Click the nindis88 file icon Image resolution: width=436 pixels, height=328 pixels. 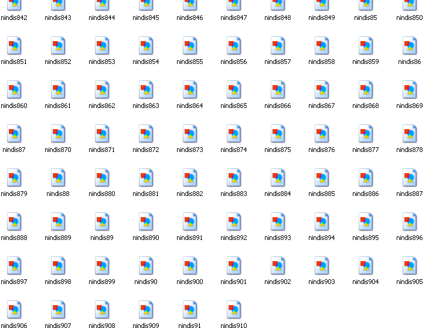click(x=58, y=178)
